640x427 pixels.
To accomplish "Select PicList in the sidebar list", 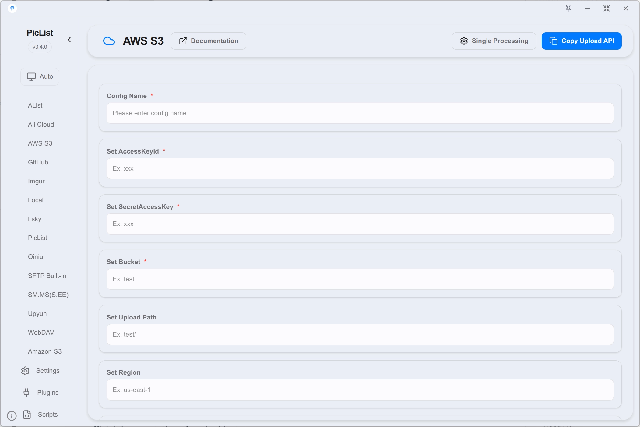I will pyautogui.click(x=38, y=238).
